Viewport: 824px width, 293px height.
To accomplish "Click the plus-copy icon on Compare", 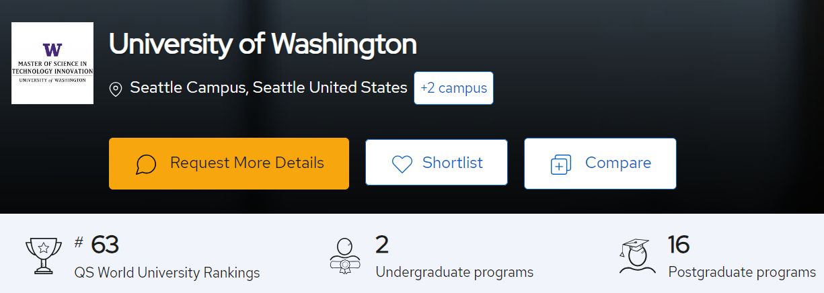I will coord(560,165).
